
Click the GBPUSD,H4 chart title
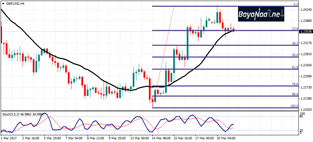[15, 3]
